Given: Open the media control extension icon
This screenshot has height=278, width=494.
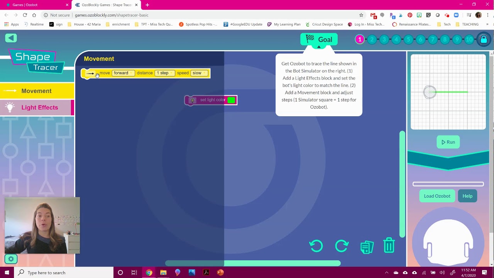Looking at the screenshot, I should coord(469,15).
